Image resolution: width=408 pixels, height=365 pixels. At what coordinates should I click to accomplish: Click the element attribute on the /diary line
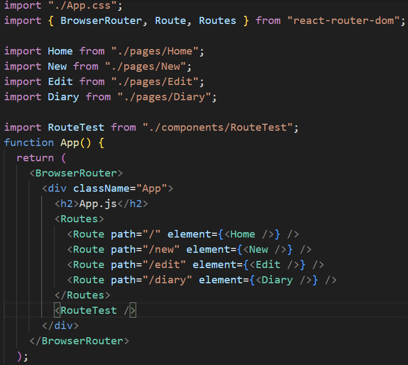[221, 280]
